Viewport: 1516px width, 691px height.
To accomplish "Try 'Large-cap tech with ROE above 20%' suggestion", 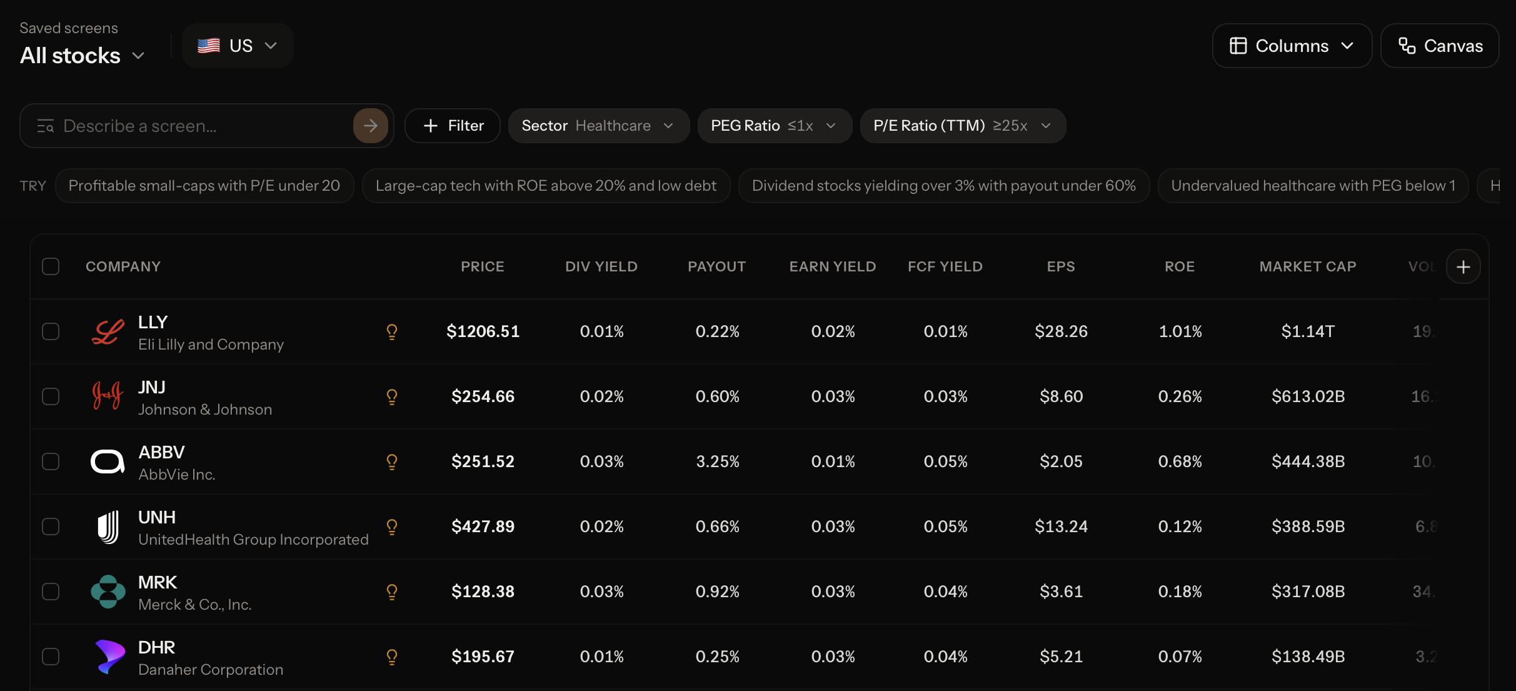I will 546,186.
